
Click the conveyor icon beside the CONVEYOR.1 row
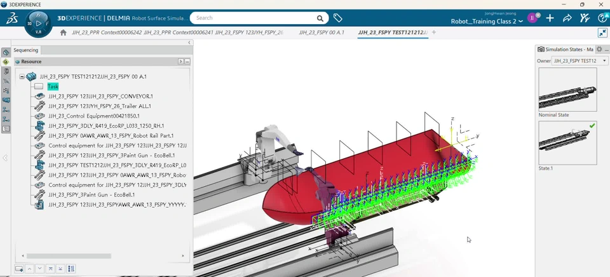tap(39, 96)
